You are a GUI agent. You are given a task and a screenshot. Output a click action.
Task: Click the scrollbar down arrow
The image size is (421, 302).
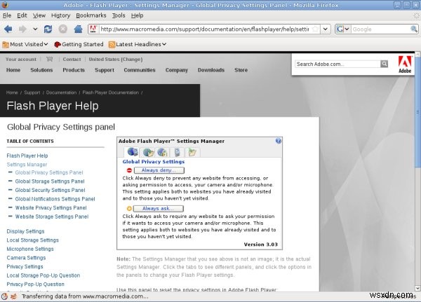pyautogui.click(x=417, y=289)
